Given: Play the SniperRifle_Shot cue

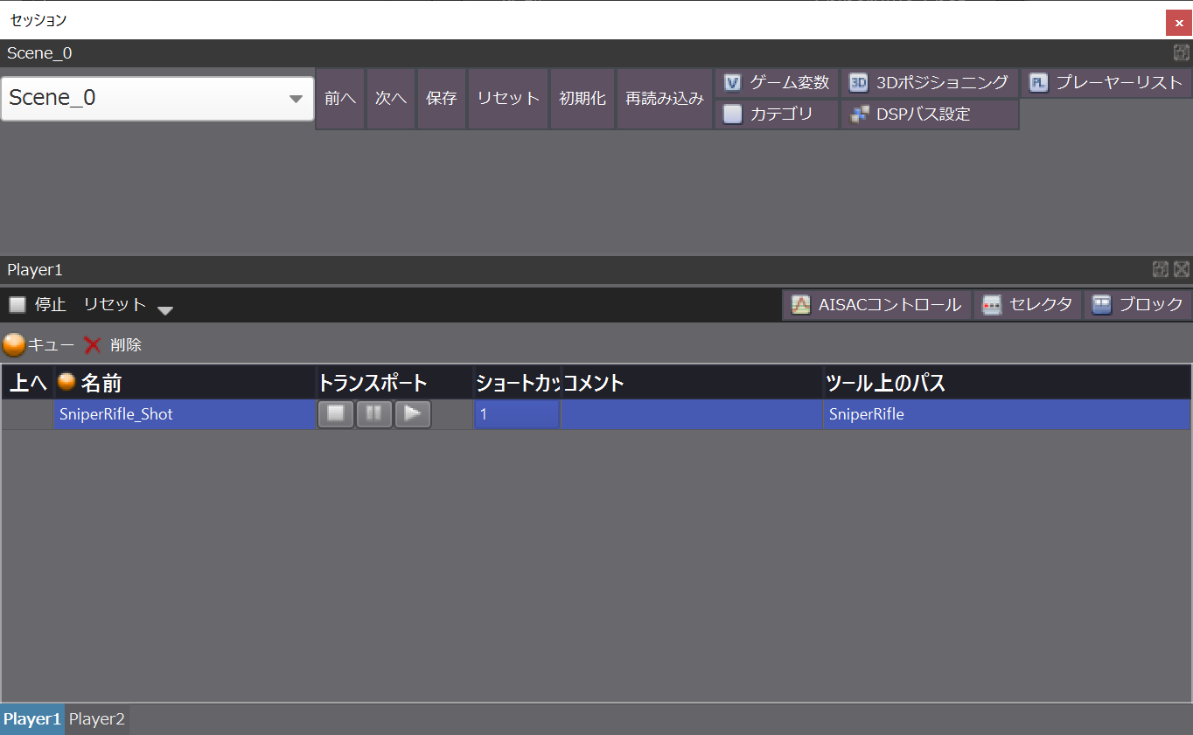Looking at the screenshot, I should tap(413, 414).
